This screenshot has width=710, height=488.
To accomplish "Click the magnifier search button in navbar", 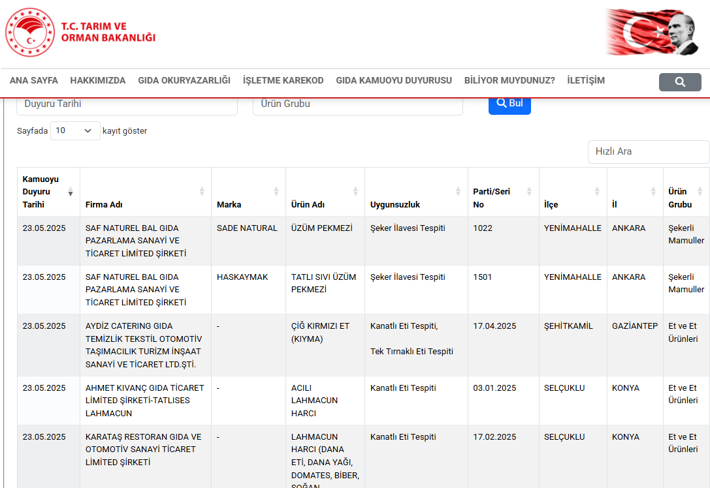I will click(680, 82).
